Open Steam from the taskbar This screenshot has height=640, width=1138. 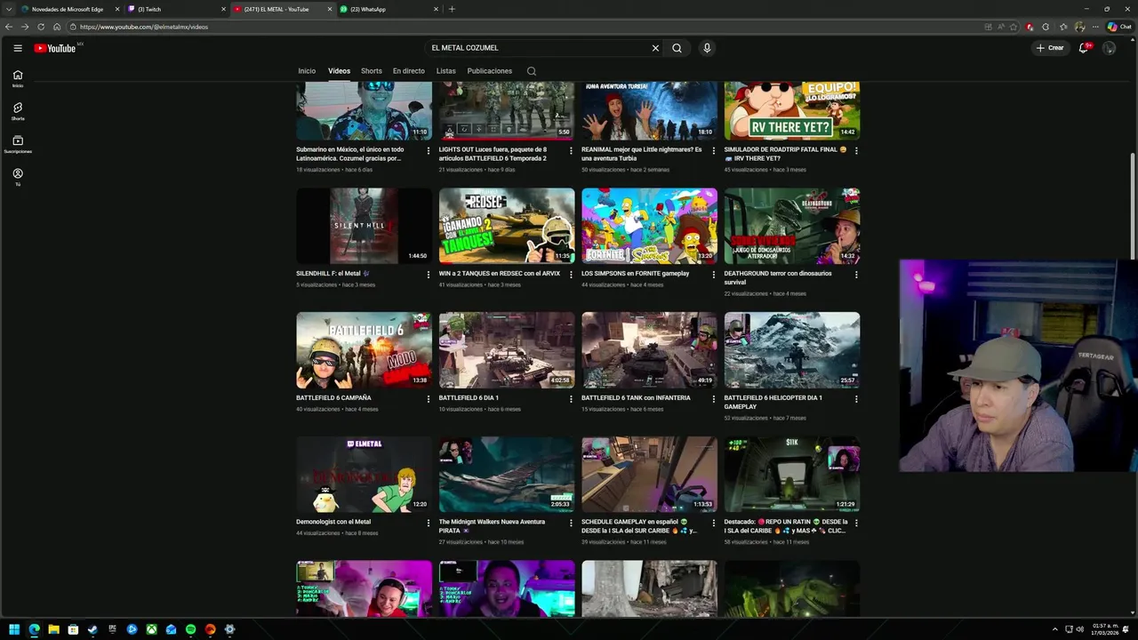click(x=92, y=629)
